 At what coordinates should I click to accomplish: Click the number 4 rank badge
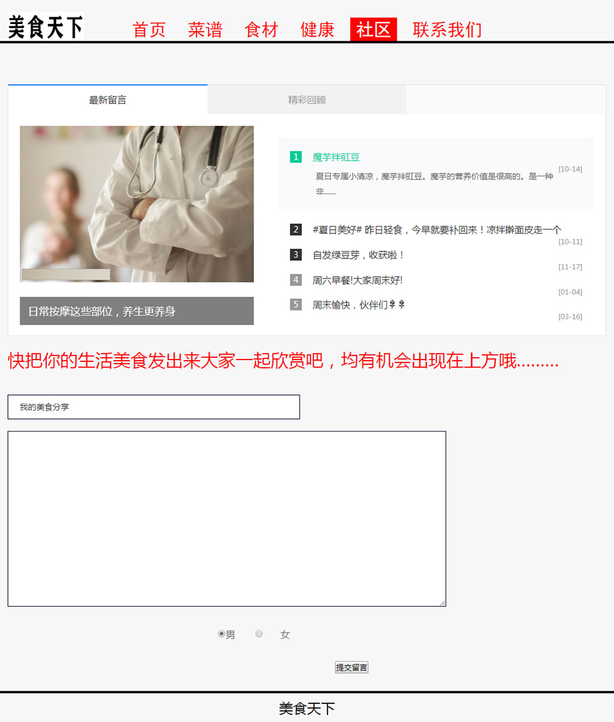296,280
